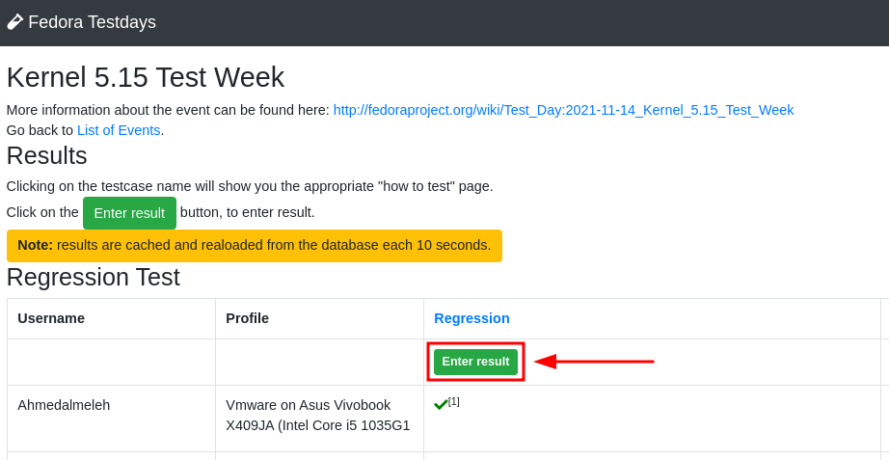Click the Ahmedalmeleh username cell
This screenshot has height=460, width=889.
[x=64, y=405]
